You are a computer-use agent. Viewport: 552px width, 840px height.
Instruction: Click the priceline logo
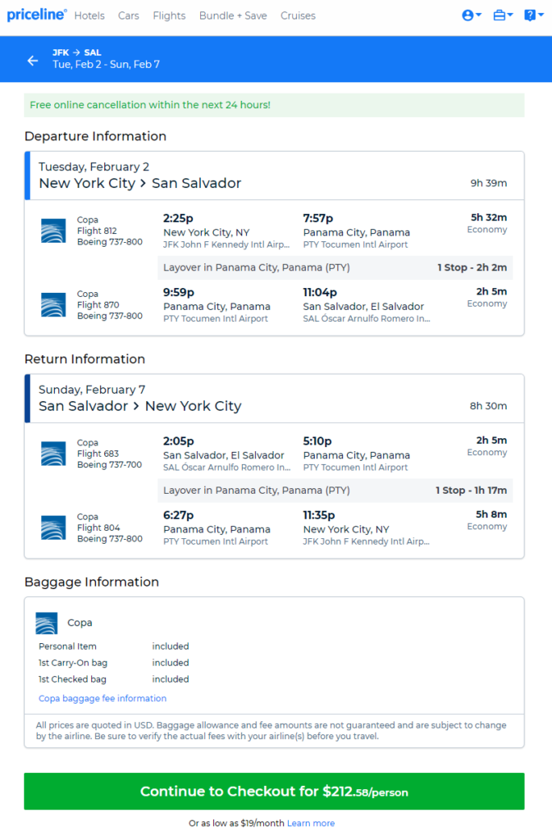37,15
